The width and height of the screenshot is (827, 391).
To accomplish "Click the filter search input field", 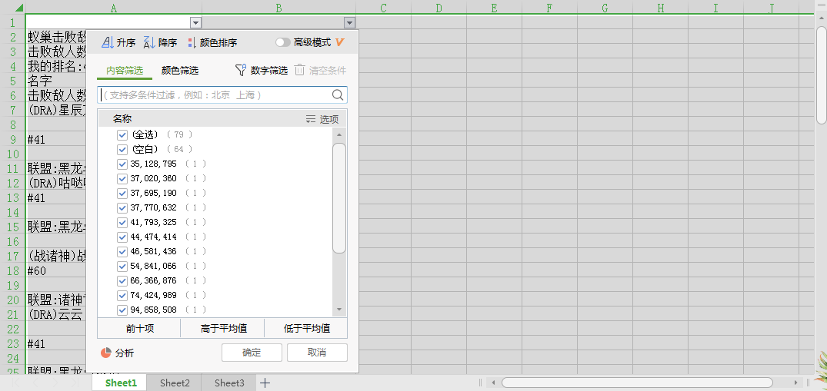I will [215, 95].
